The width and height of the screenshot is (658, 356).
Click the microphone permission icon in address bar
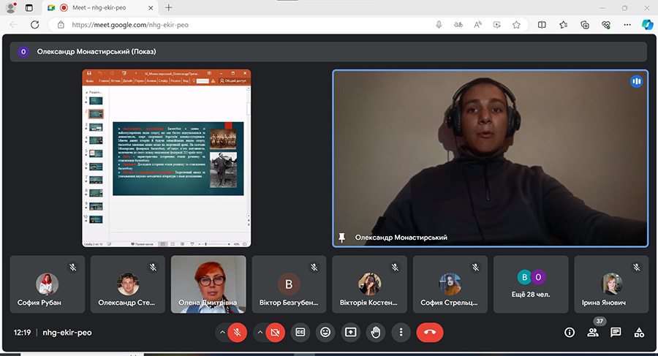439,25
